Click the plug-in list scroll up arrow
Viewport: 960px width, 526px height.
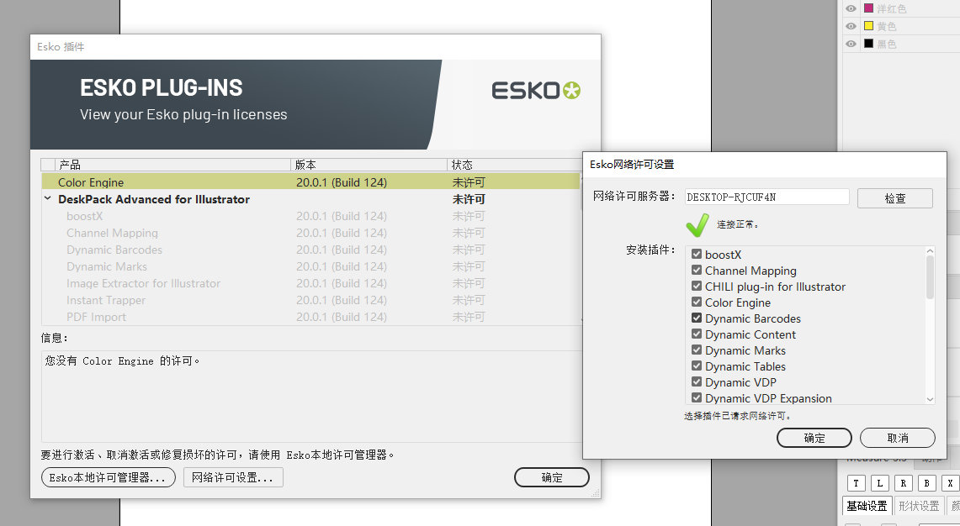pyautogui.click(x=930, y=250)
